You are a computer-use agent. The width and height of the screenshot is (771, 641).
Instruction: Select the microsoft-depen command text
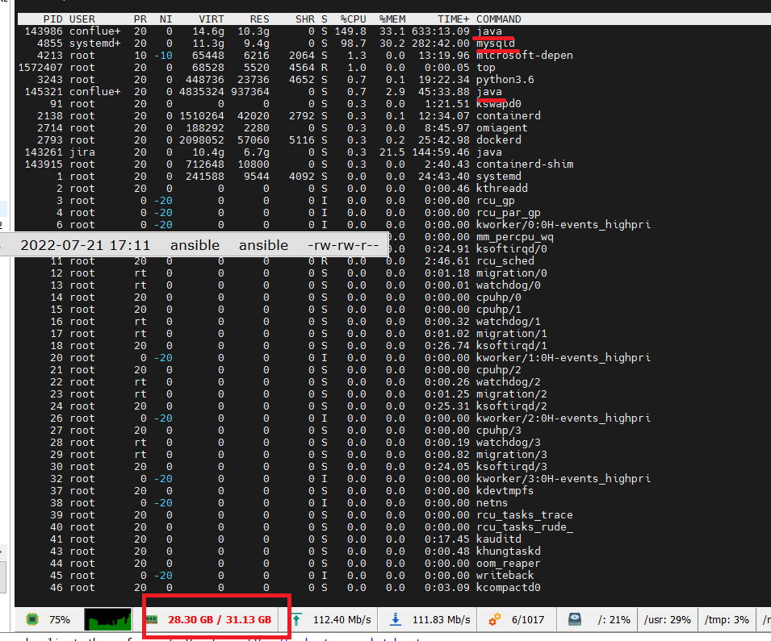click(524, 55)
